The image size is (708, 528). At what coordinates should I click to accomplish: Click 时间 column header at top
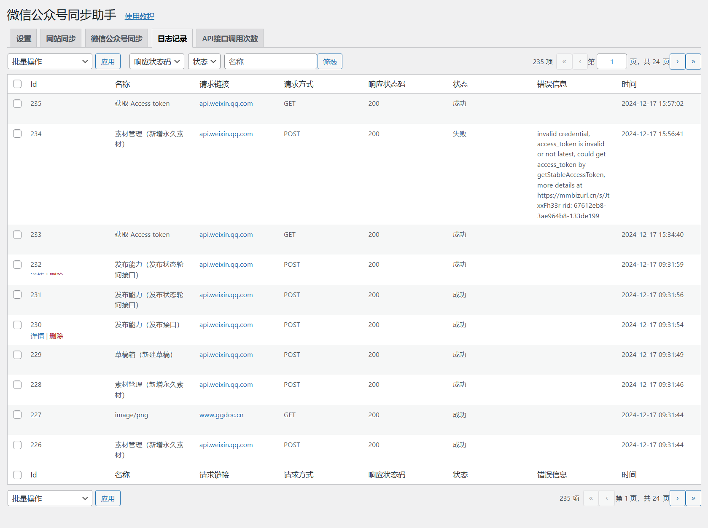click(629, 84)
